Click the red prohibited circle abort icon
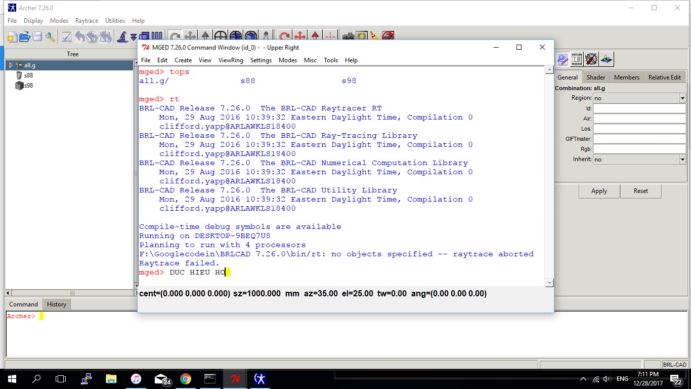 (388, 36)
